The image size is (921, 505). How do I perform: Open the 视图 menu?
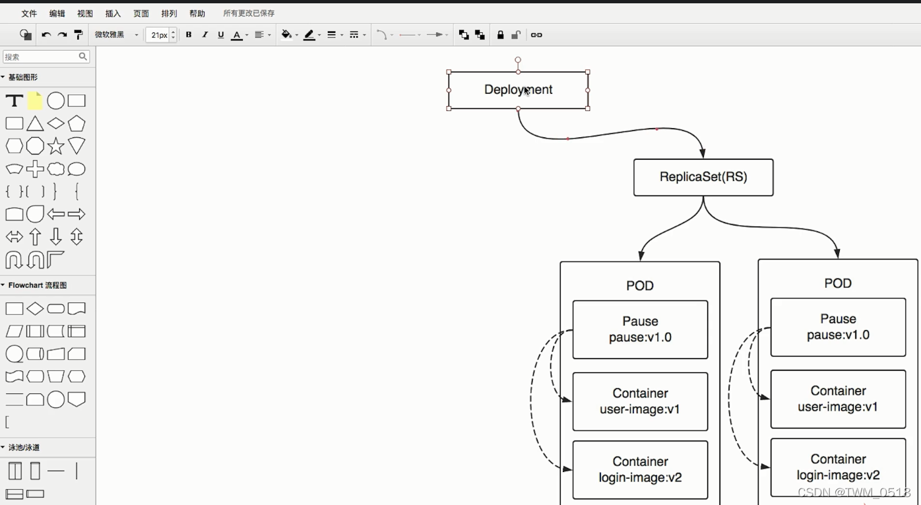[85, 13]
